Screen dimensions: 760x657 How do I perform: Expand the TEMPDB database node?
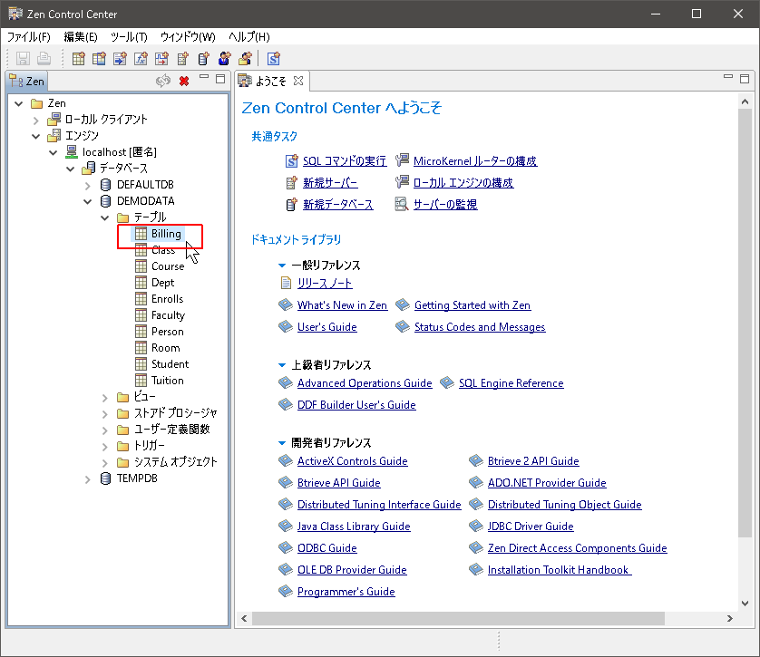(88, 478)
